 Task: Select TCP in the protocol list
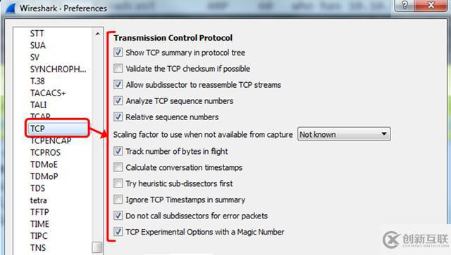pos(57,129)
